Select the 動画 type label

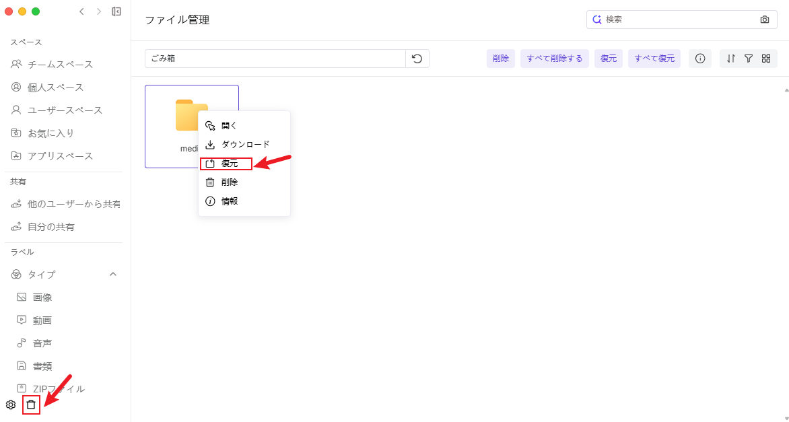pyautogui.click(x=42, y=320)
